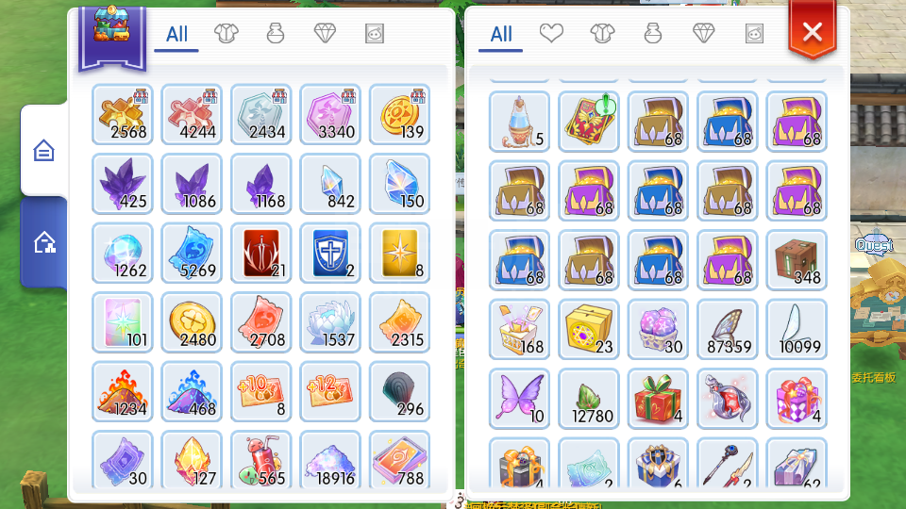Select the +12 refine ticket item

[330, 392]
